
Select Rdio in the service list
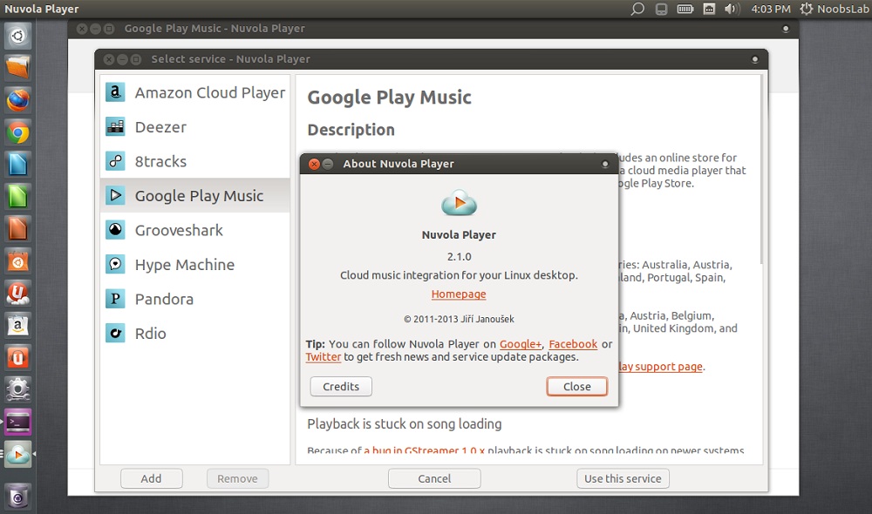195,334
